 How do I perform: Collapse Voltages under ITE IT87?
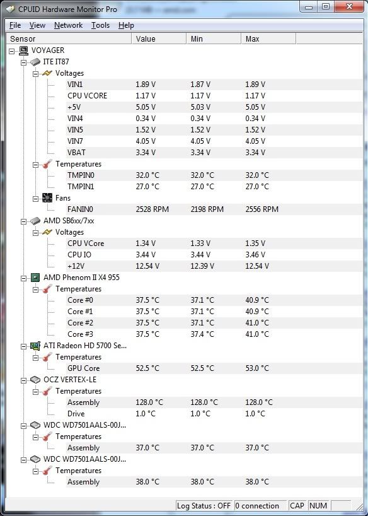pos(35,74)
